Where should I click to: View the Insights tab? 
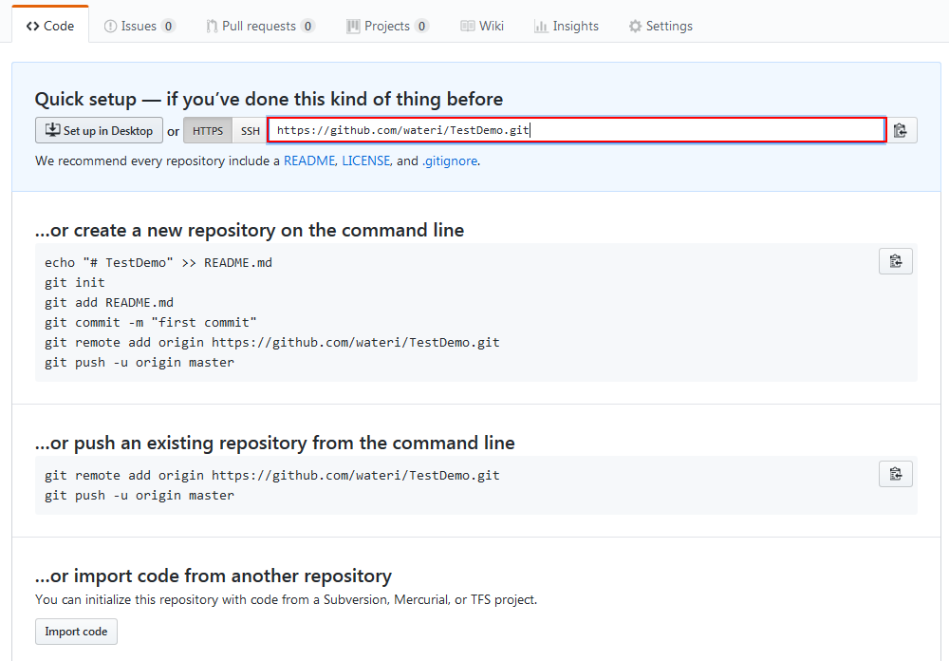click(567, 26)
